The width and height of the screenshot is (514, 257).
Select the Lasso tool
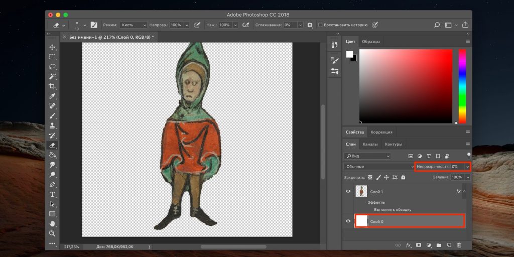[x=52, y=67]
